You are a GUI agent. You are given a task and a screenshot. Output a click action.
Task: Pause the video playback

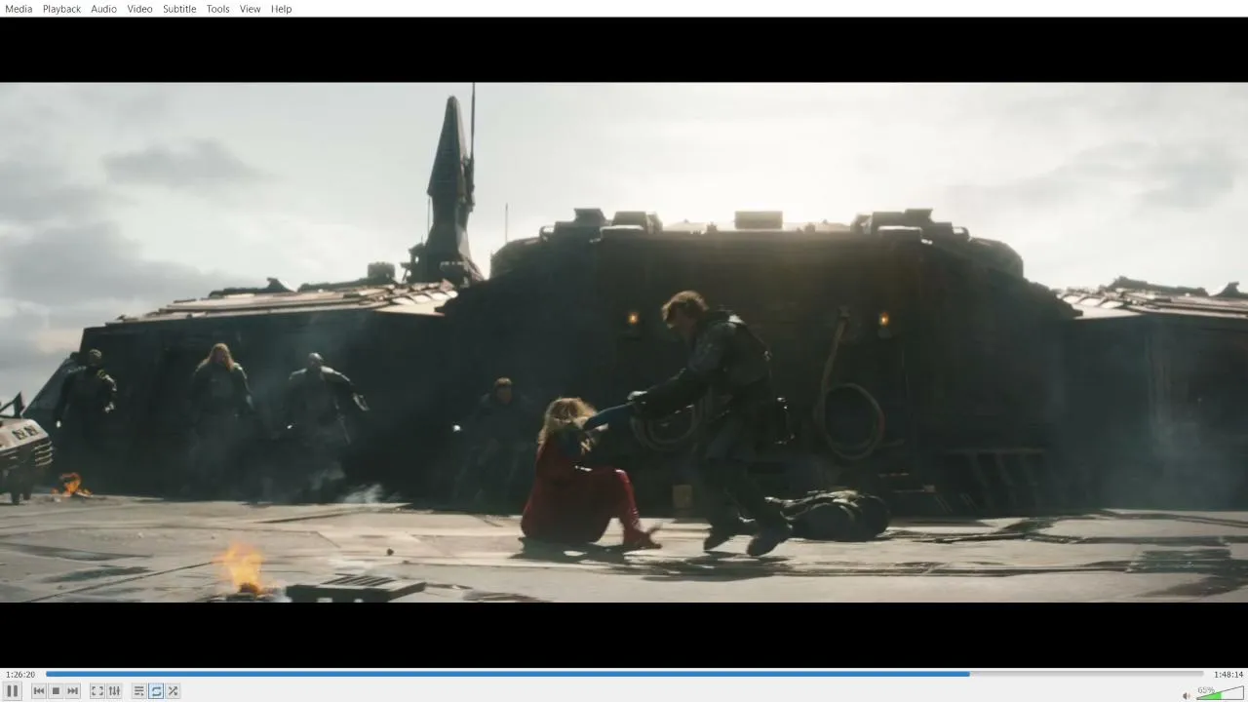tap(13, 691)
